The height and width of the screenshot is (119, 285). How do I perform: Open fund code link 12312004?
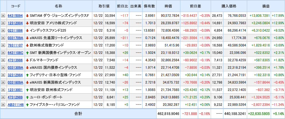[x=15, y=23]
